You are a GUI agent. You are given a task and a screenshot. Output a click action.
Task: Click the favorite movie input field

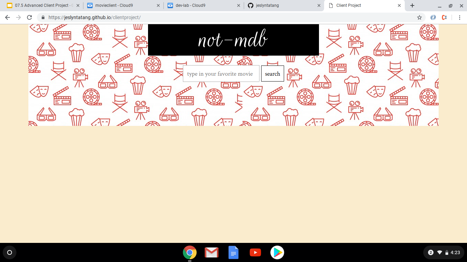(x=221, y=74)
